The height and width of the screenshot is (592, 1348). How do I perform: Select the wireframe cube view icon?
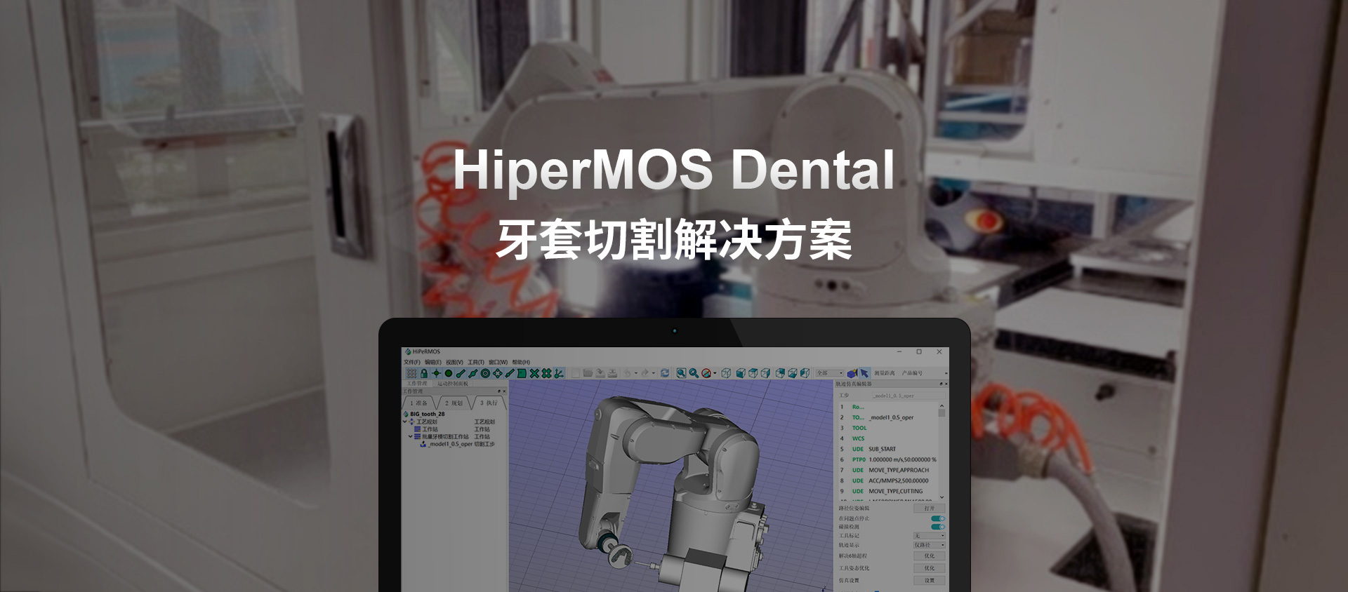coord(726,373)
